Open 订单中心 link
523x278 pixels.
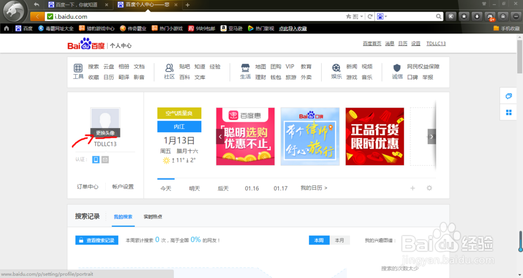[88, 187]
